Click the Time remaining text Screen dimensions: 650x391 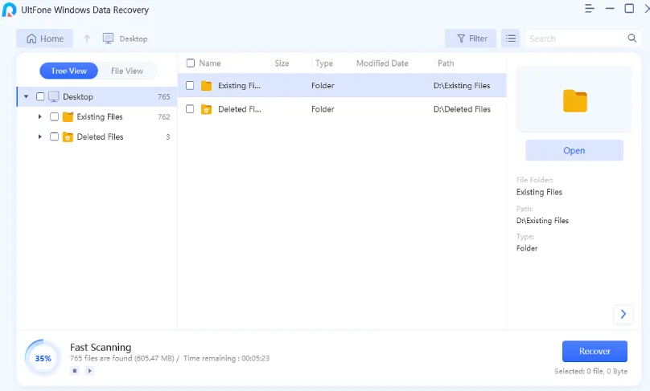(226, 358)
